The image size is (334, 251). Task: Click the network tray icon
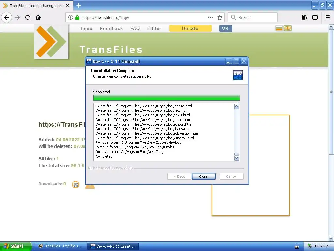coord(310,246)
